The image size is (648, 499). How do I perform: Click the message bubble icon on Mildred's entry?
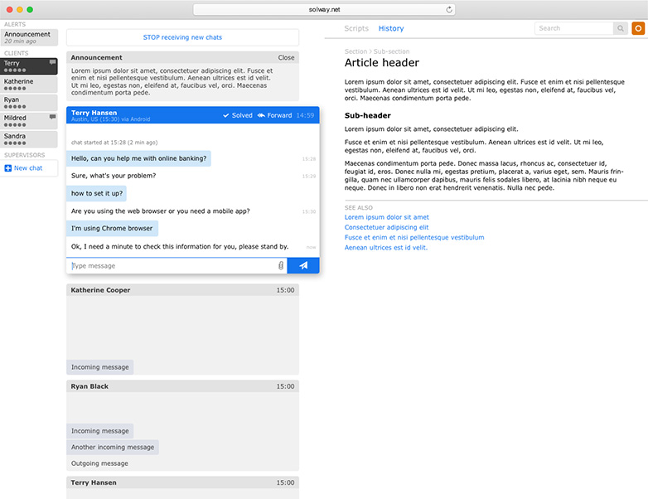point(52,117)
